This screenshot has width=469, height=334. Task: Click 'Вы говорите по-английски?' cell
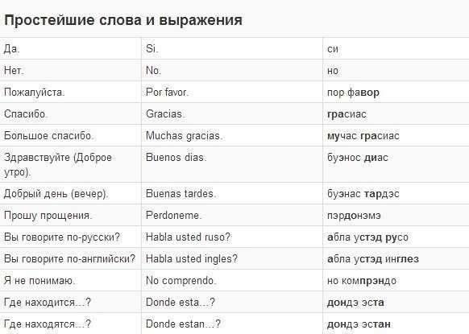click(x=69, y=258)
